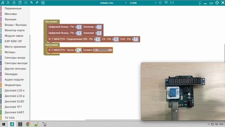This screenshot has width=225, height=127.
Task: Click the ENG language indicator
Action: [221, 124]
